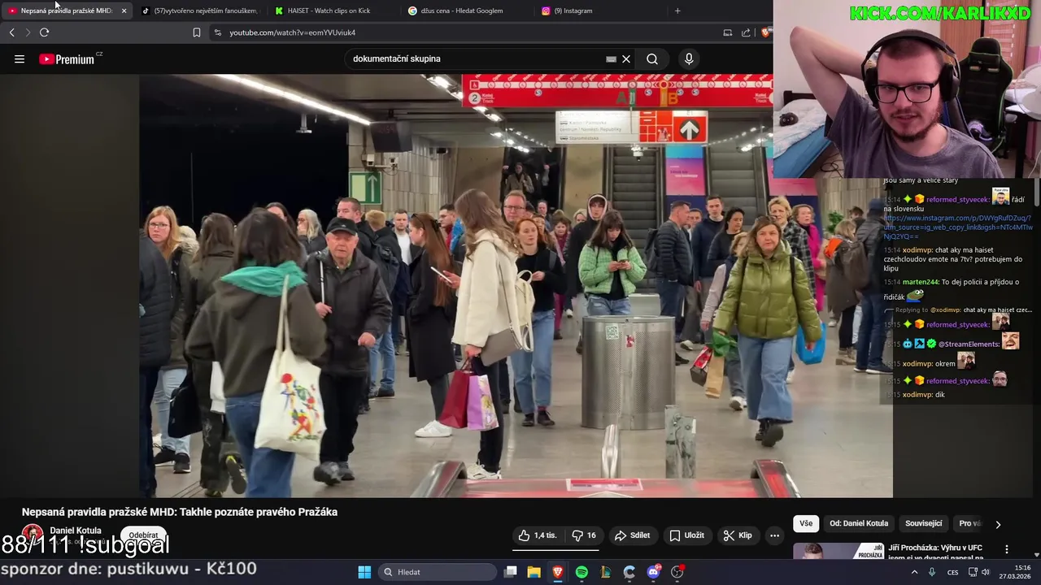Clear the search query with X
Viewport: 1041px width, 585px height.
pos(626,58)
